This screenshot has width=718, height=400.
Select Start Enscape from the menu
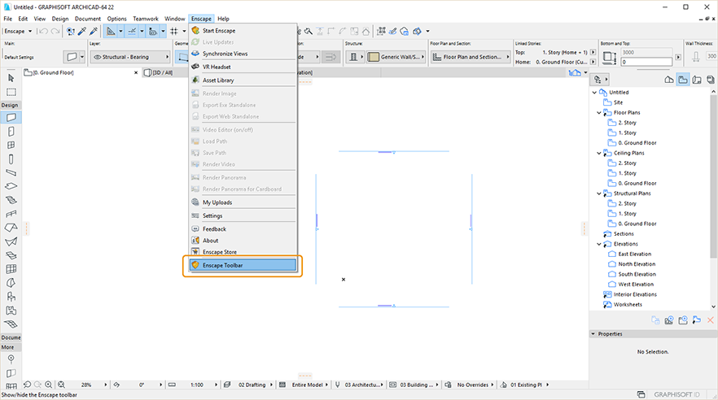point(220,30)
